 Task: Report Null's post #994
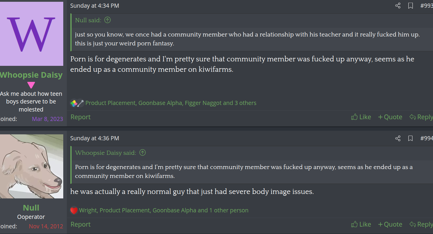click(x=80, y=225)
